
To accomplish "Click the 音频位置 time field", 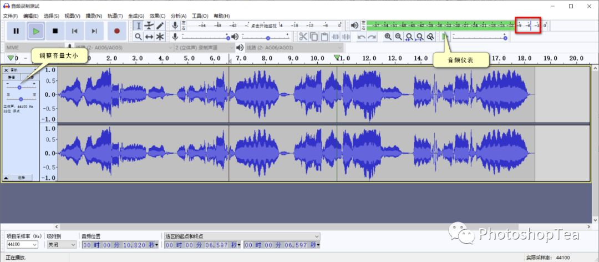I will [x=120, y=245].
